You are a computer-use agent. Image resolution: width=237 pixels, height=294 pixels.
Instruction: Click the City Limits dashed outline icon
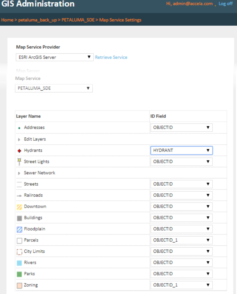pyautogui.click(x=19, y=252)
